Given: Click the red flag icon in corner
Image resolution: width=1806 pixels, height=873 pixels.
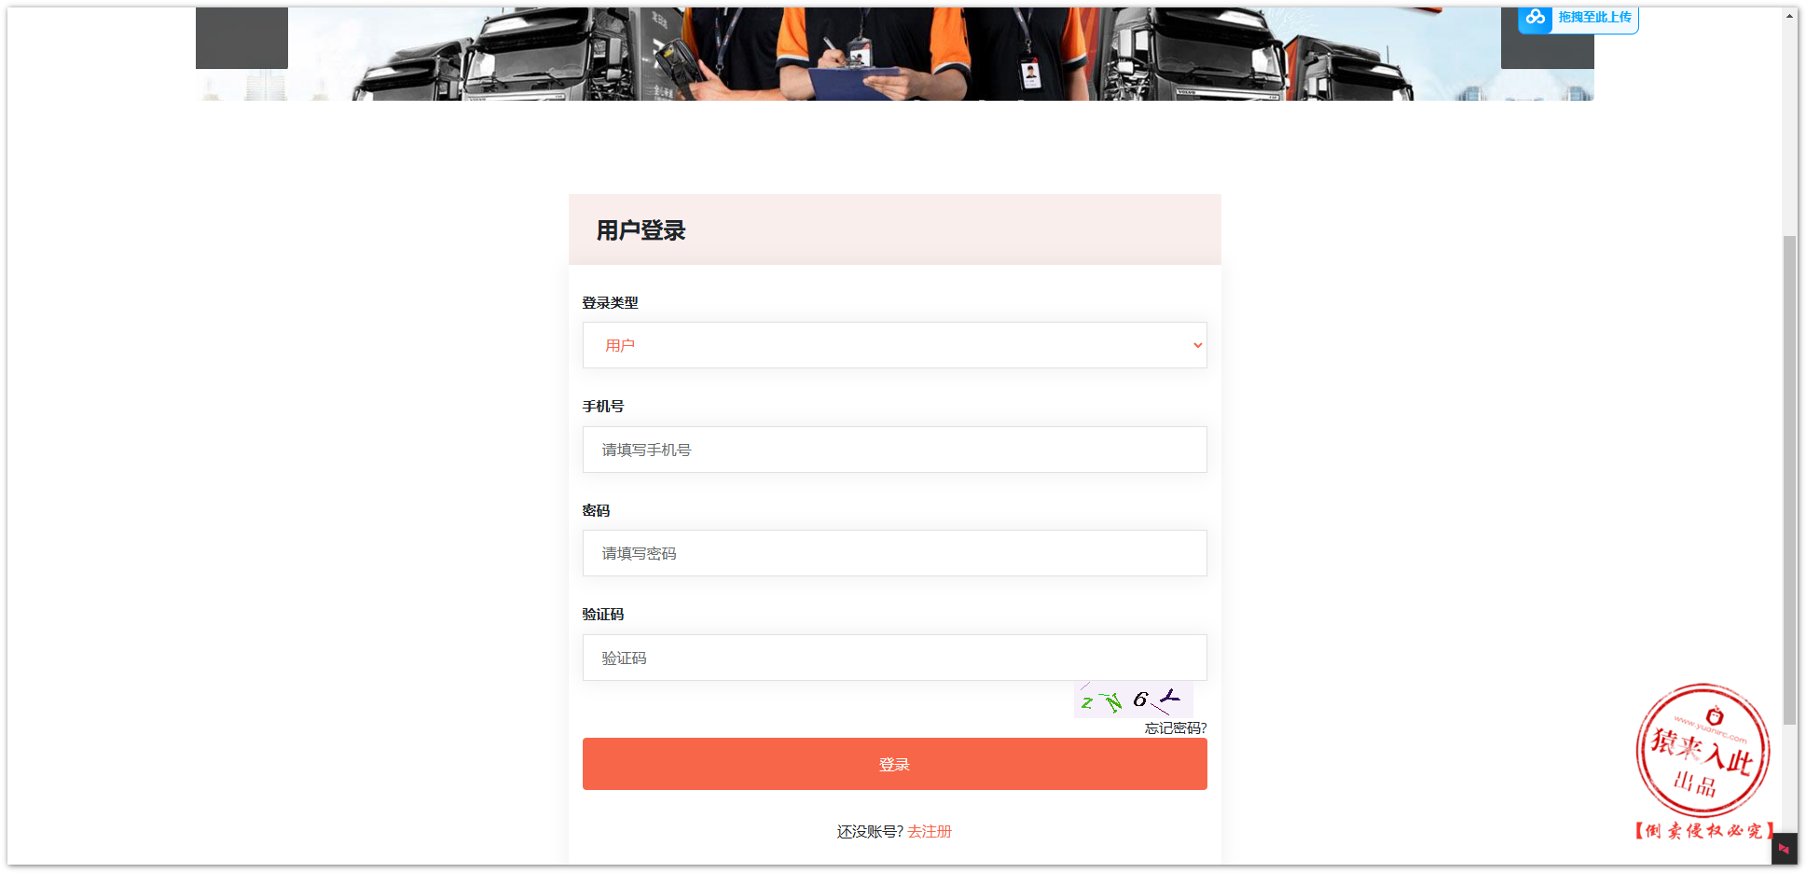Looking at the screenshot, I should (1784, 849).
